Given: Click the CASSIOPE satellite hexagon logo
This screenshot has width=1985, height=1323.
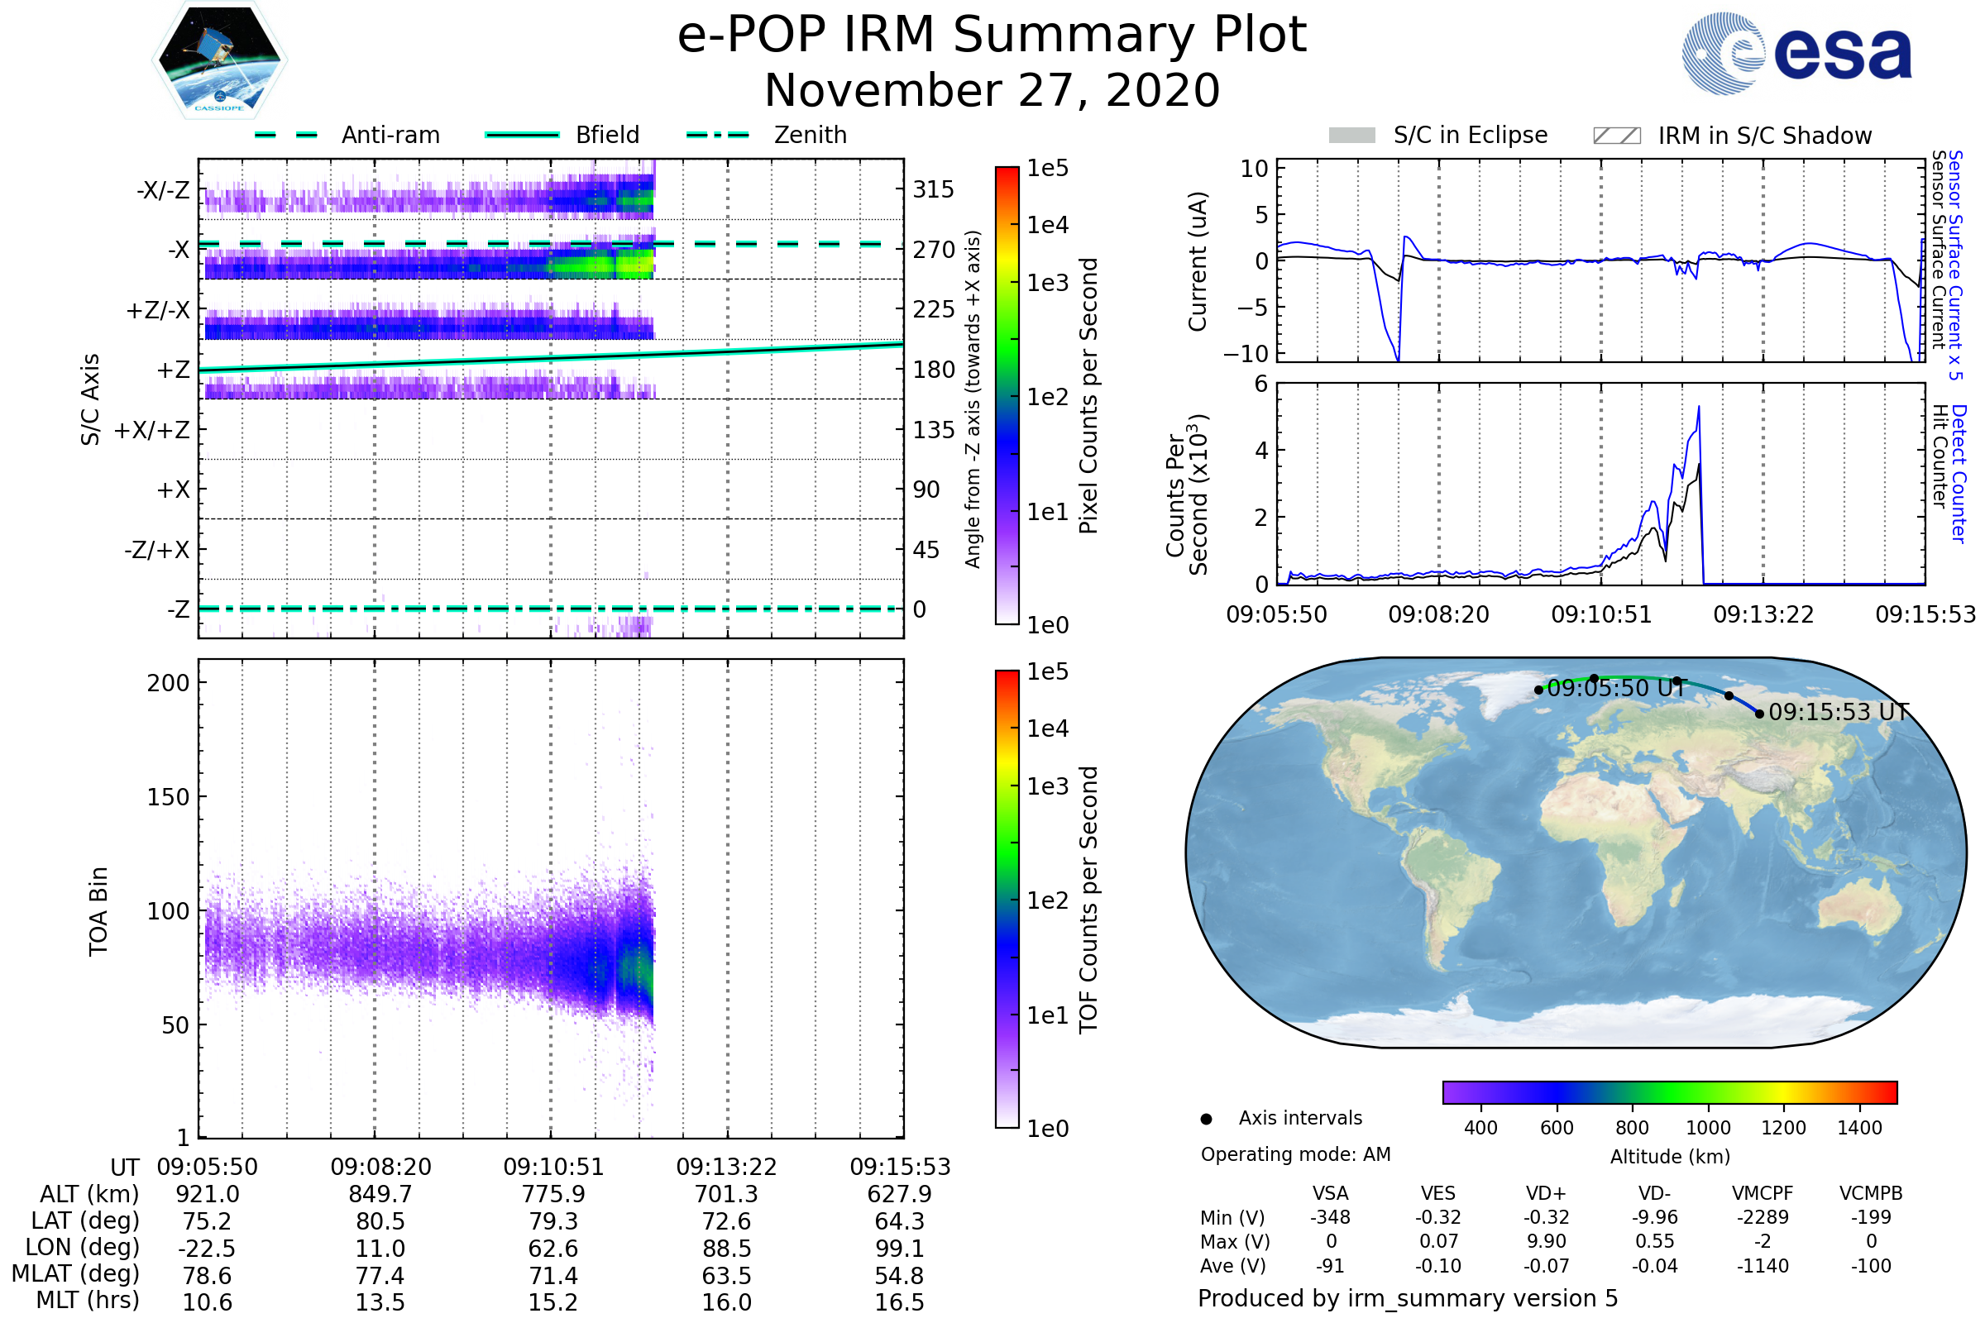Looking at the screenshot, I should [x=219, y=60].
